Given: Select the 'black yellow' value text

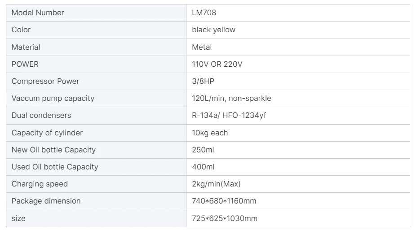Looking at the screenshot, I should [x=213, y=30].
